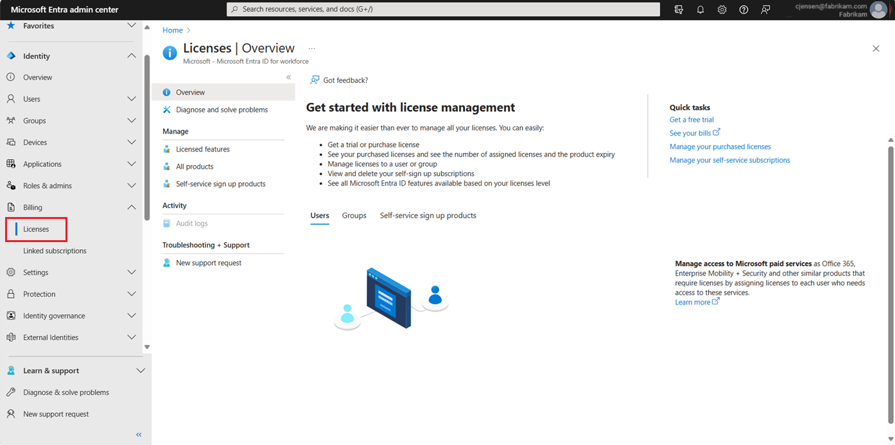Click the right page scrollbar up arrow
This screenshot has width=895, height=445.
point(891,139)
